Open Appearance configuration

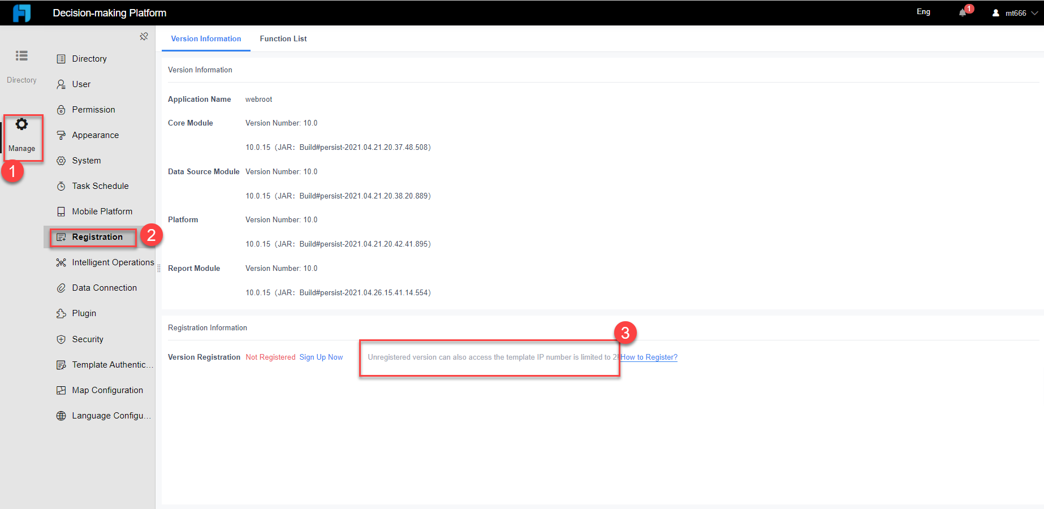(94, 135)
